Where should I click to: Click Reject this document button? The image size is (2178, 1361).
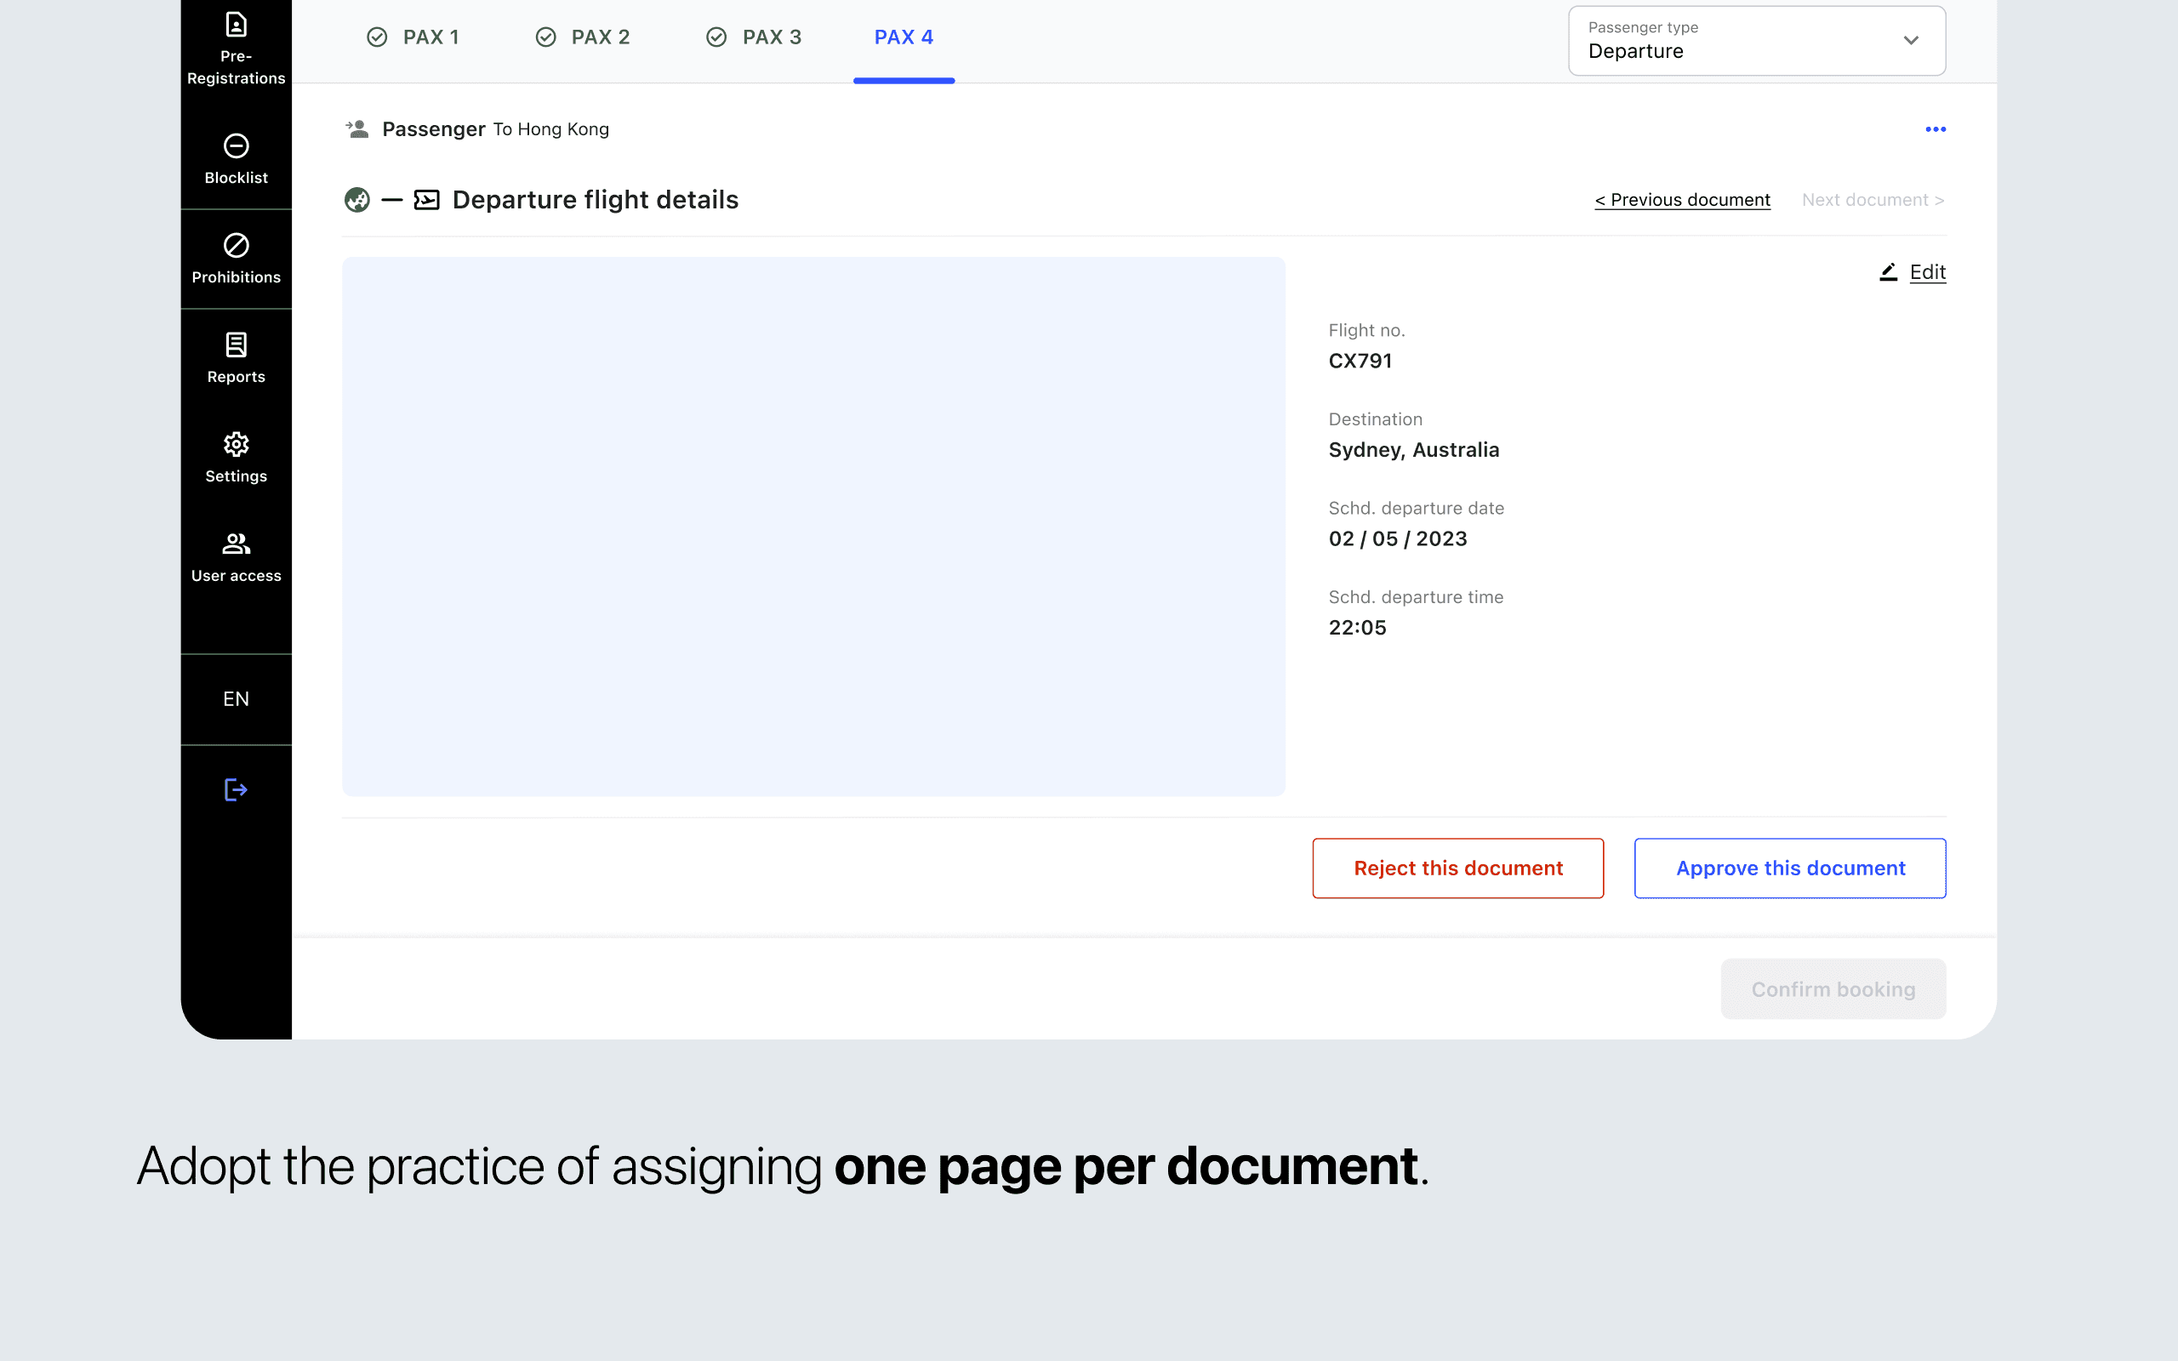[1457, 868]
